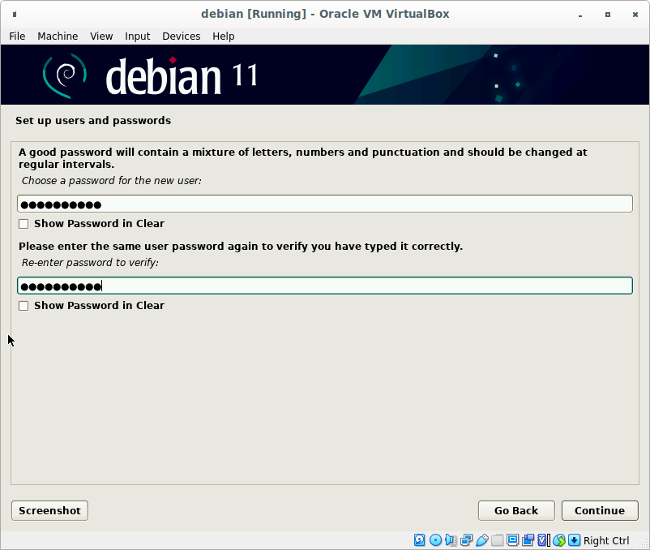
Task: Open the Input menu
Action: 137,37
